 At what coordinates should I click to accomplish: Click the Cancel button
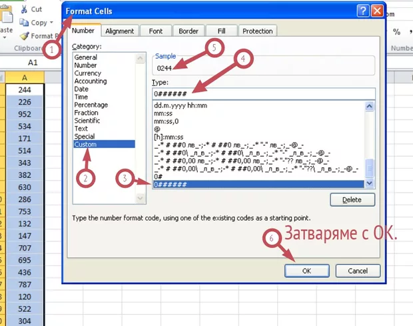point(358,271)
